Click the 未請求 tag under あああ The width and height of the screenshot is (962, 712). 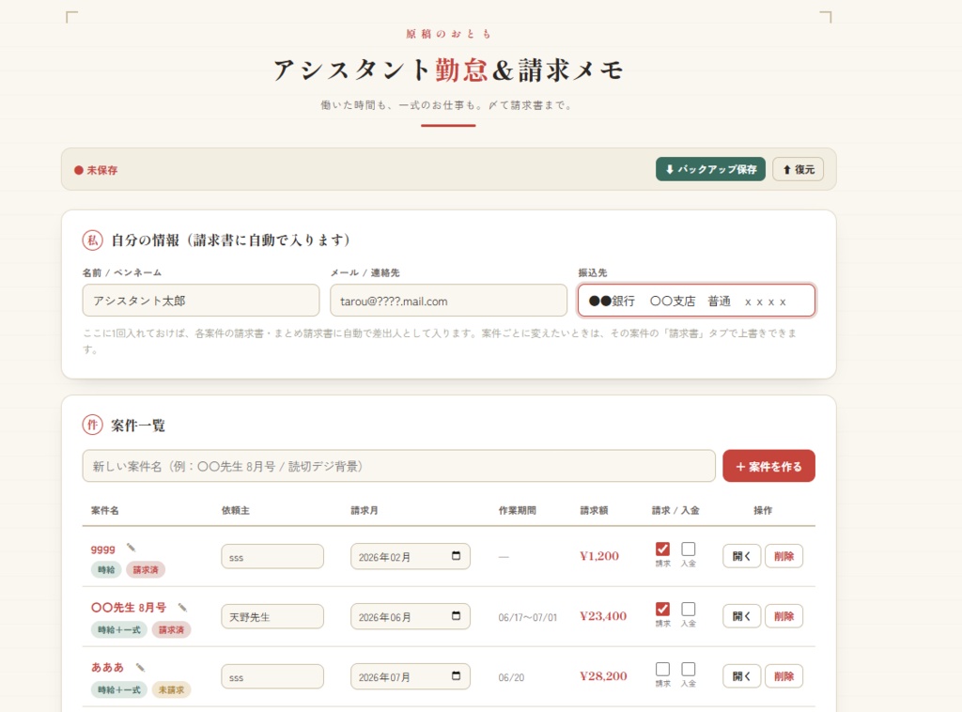point(171,689)
